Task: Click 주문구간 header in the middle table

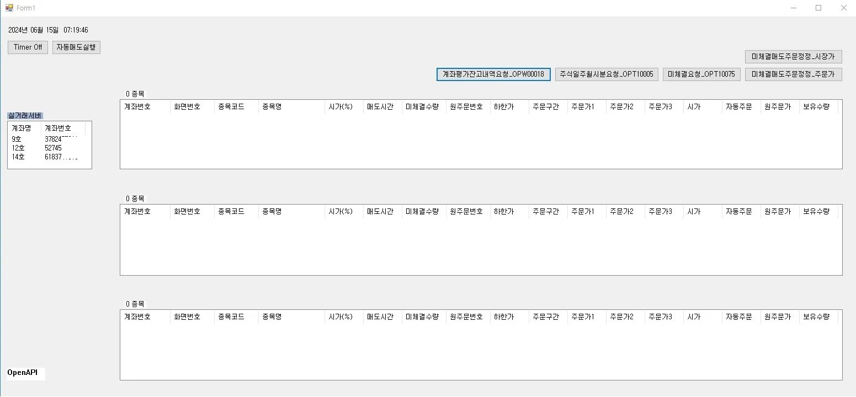Action: tap(548, 212)
